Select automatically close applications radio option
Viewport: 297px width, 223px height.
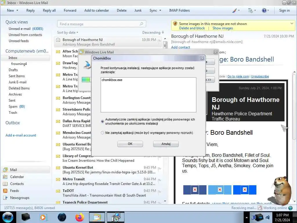pyautogui.click(x=102, y=121)
